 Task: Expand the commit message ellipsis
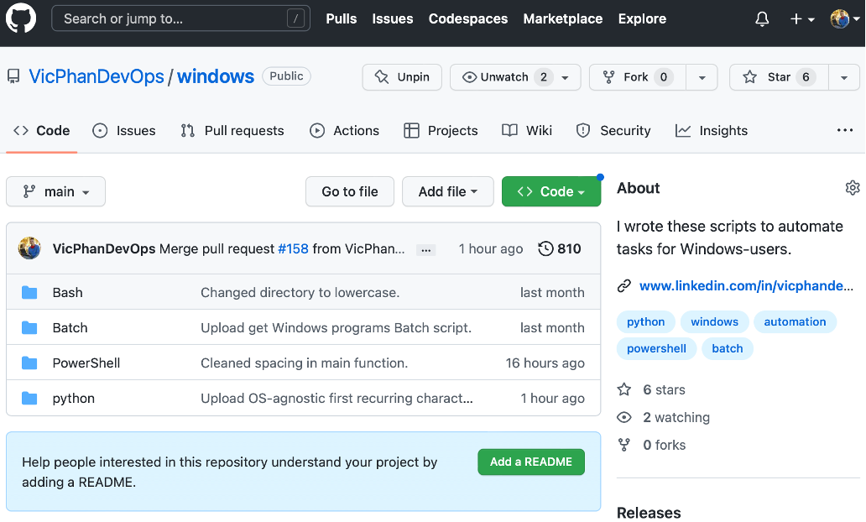pos(425,250)
